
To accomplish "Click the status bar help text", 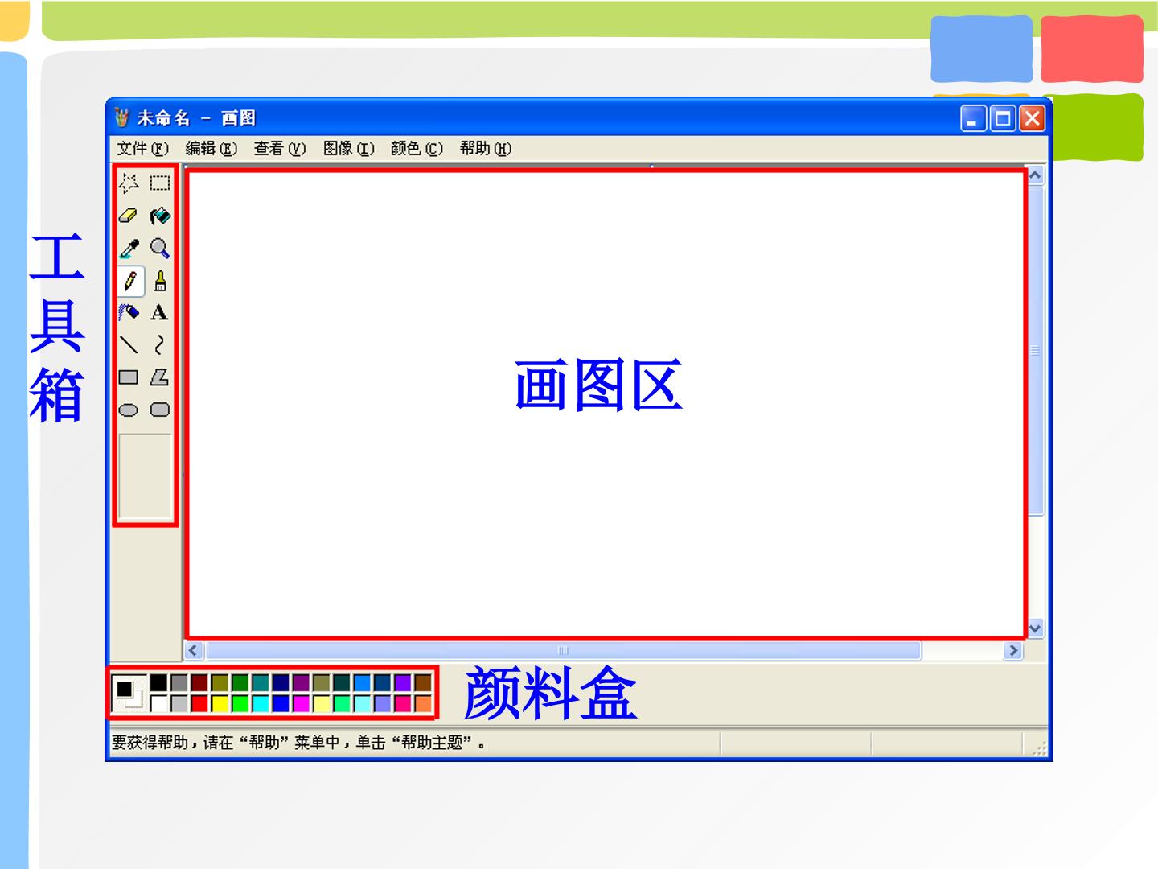I will (x=298, y=743).
